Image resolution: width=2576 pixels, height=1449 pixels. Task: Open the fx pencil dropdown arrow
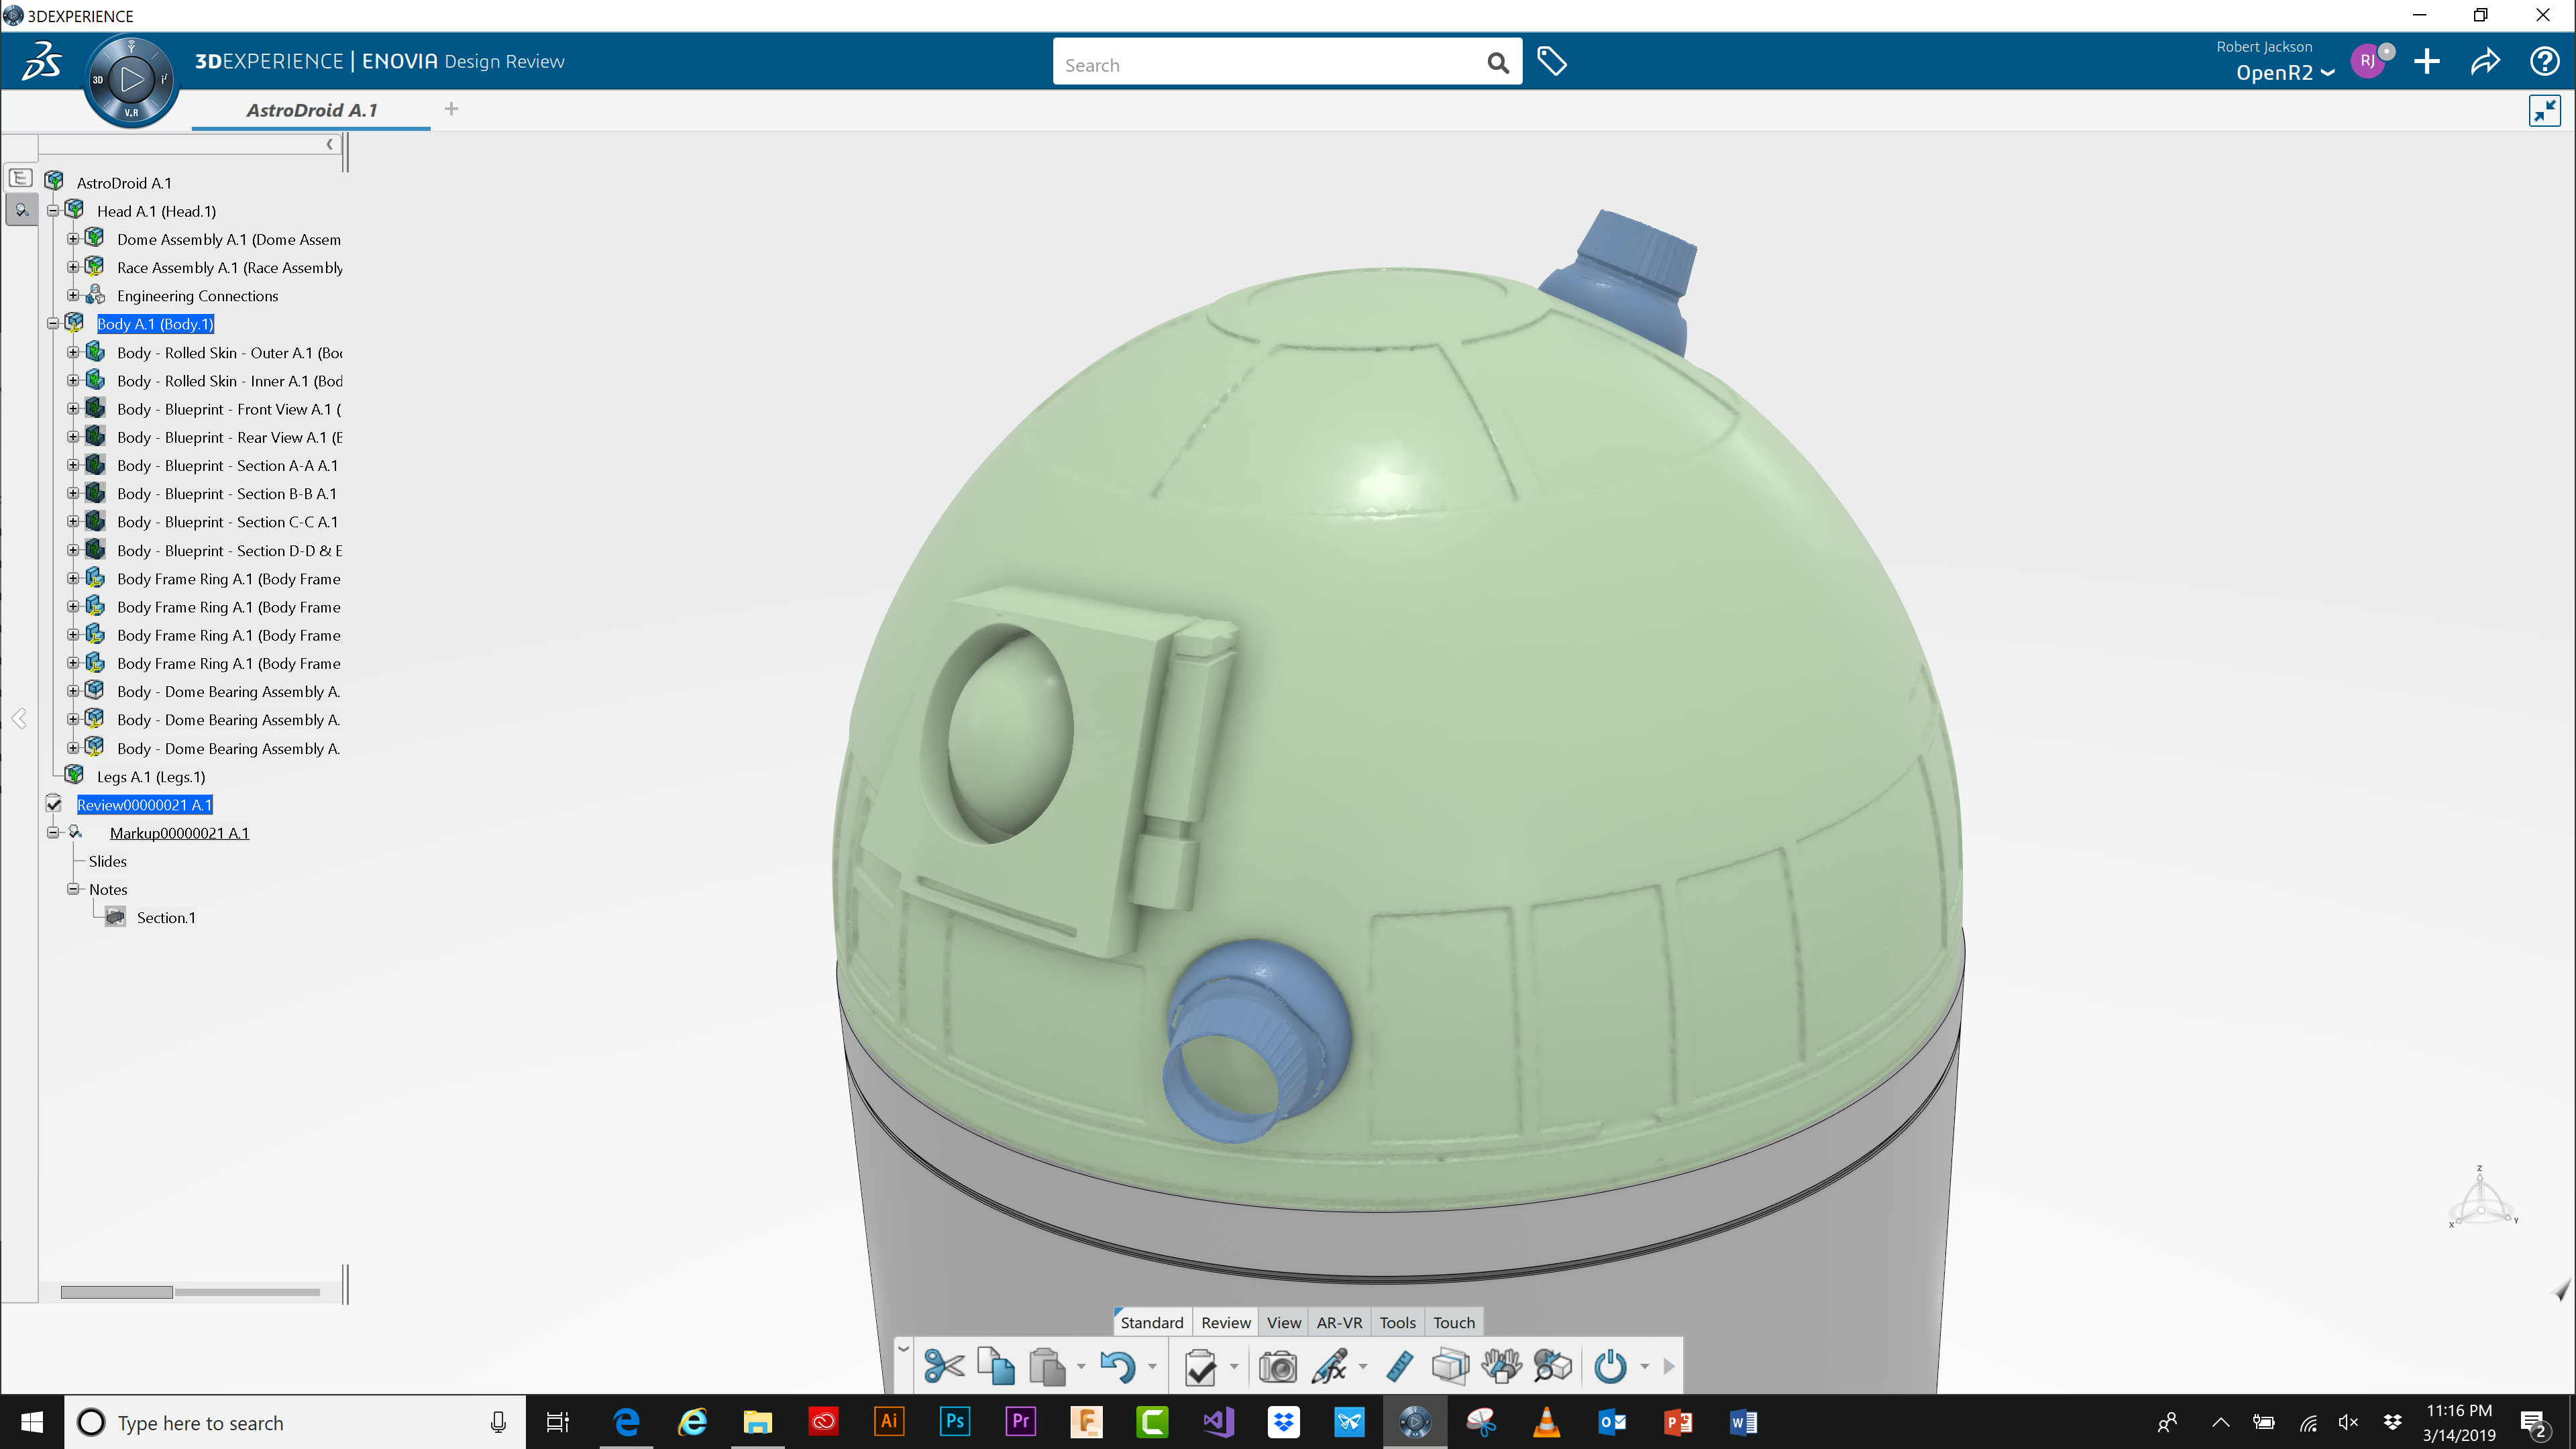[1362, 1367]
